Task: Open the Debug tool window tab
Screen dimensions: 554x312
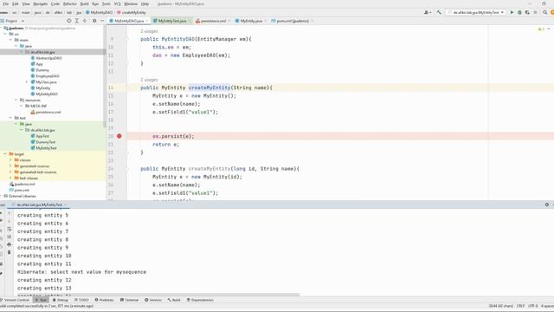Action: pos(60,300)
